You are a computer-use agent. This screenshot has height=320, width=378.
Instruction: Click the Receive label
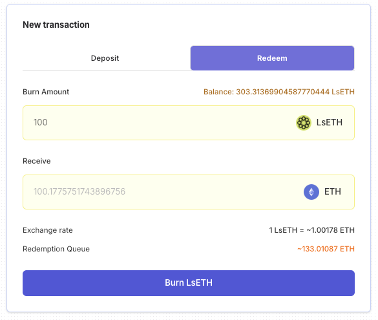tap(37, 161)
